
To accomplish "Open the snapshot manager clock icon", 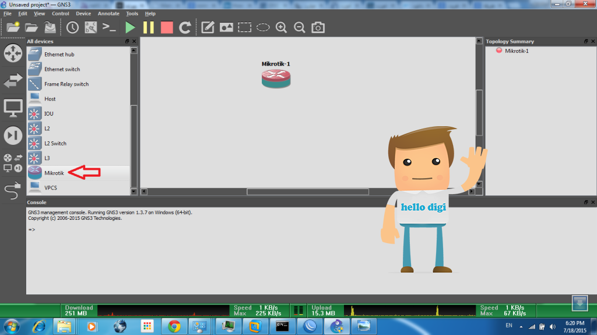I will 72,27.
